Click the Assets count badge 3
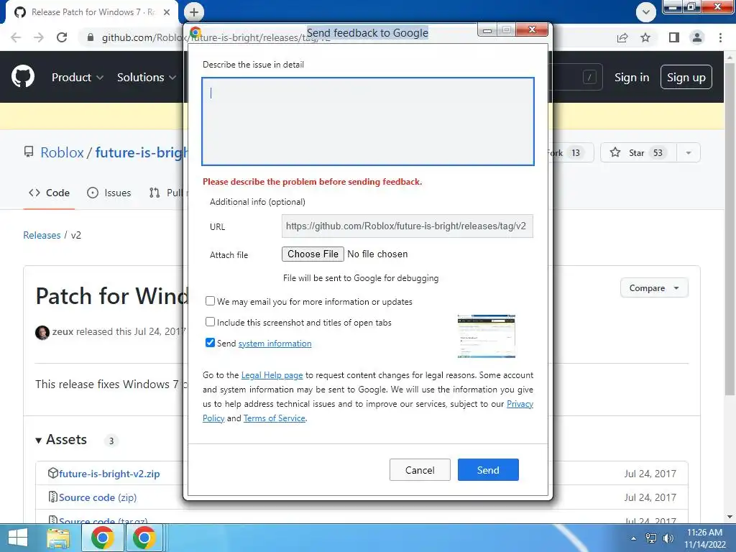The width and height of the screenshot is (736, 552). click(x=111, y=441)
